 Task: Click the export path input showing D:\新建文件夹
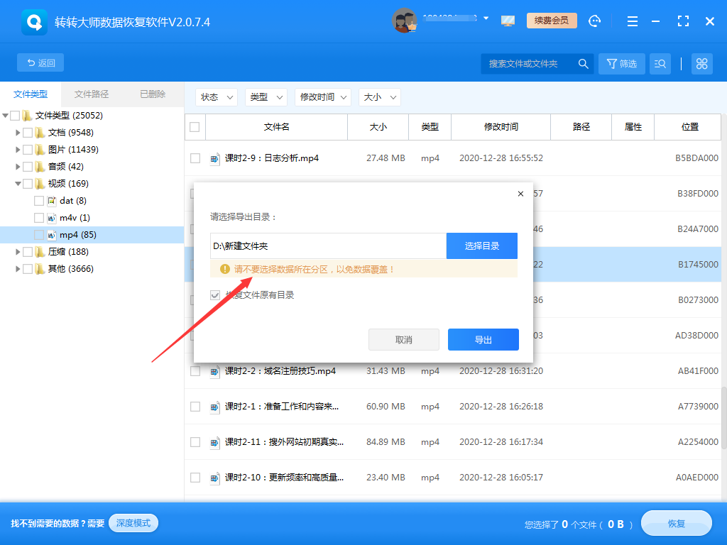coord(327,246)
